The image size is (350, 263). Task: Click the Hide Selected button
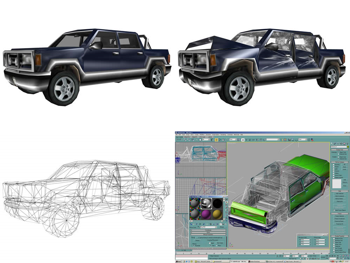[x=339, y=194]
